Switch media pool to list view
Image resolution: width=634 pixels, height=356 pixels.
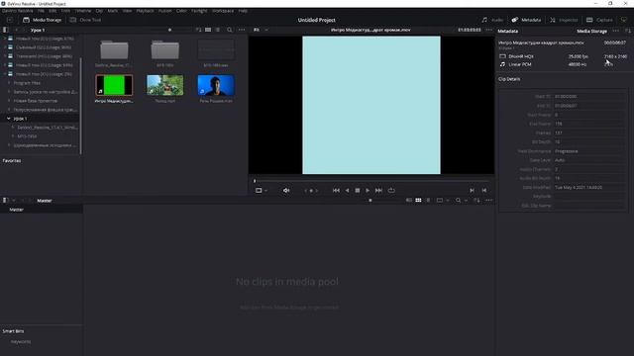click(428, 200)
